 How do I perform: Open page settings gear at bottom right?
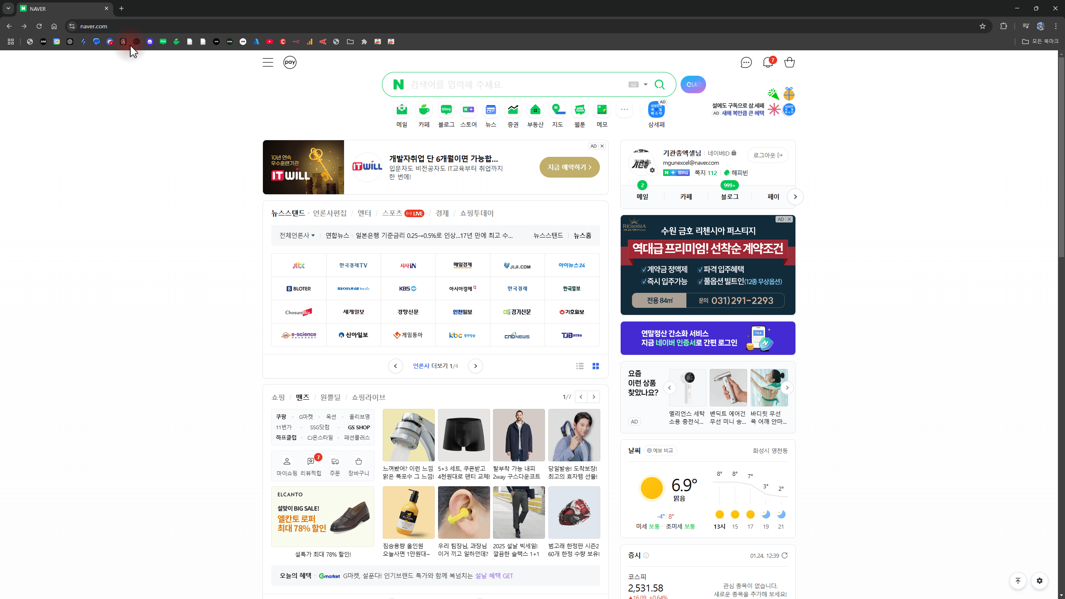(x=1040, y=581)
